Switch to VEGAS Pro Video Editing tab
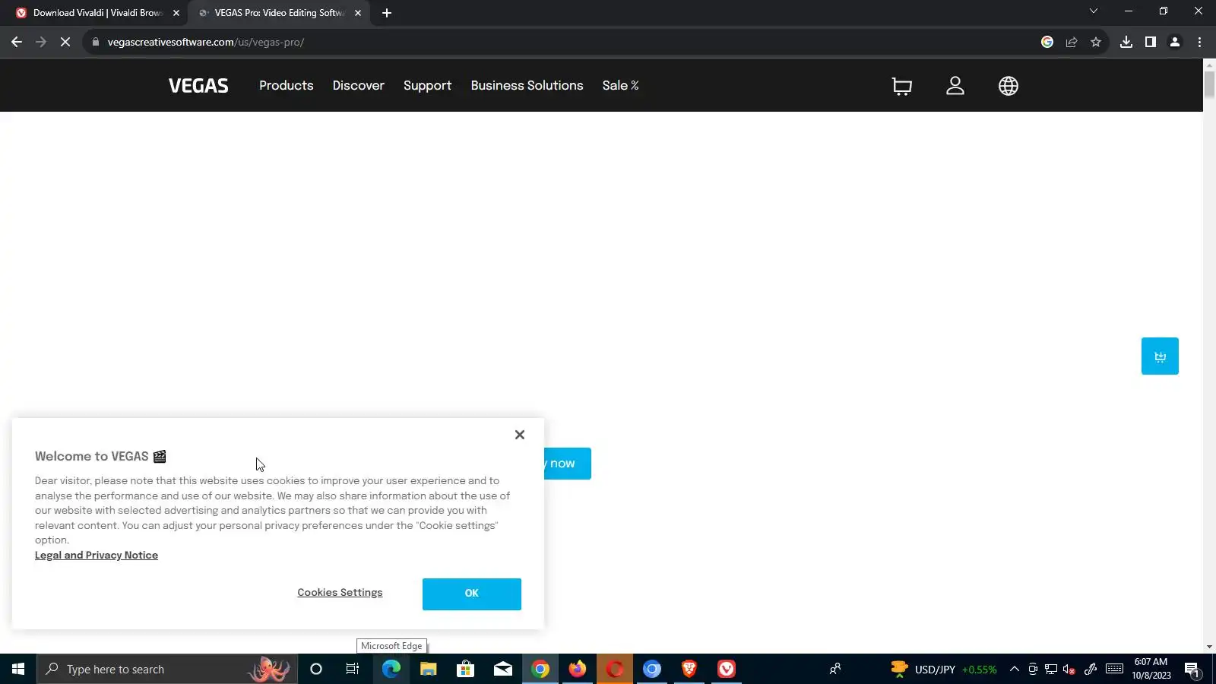 [x=279, y=13]
